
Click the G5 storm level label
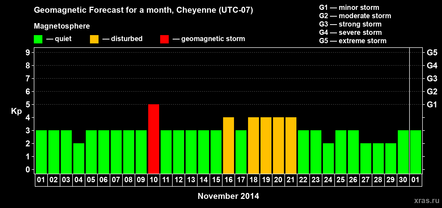coord(432,53)
